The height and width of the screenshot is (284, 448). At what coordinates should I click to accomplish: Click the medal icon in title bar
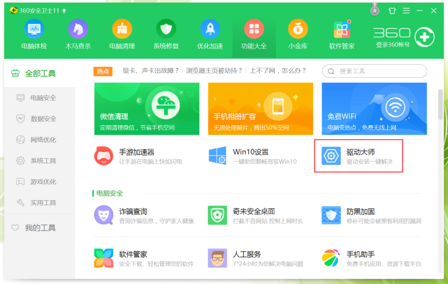[375, 10]
